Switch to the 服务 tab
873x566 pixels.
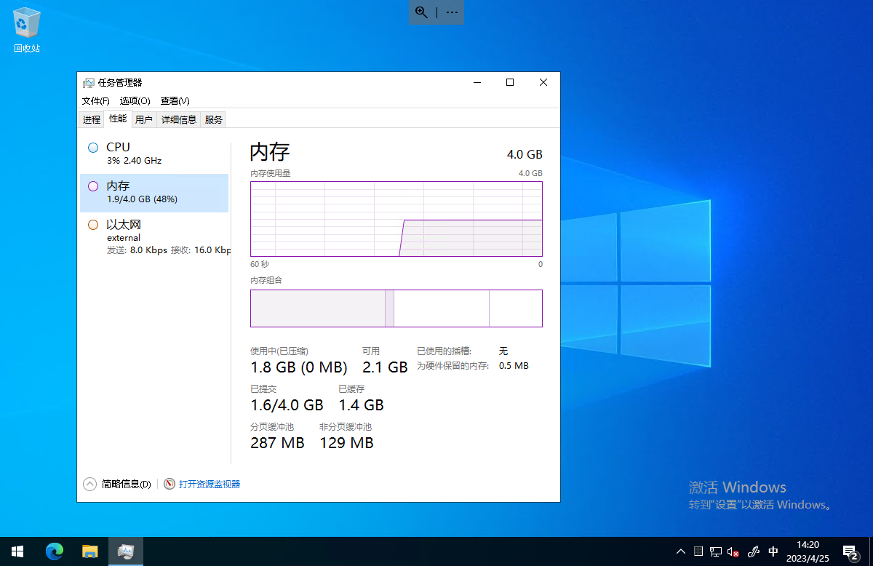[x=214, y=120]
